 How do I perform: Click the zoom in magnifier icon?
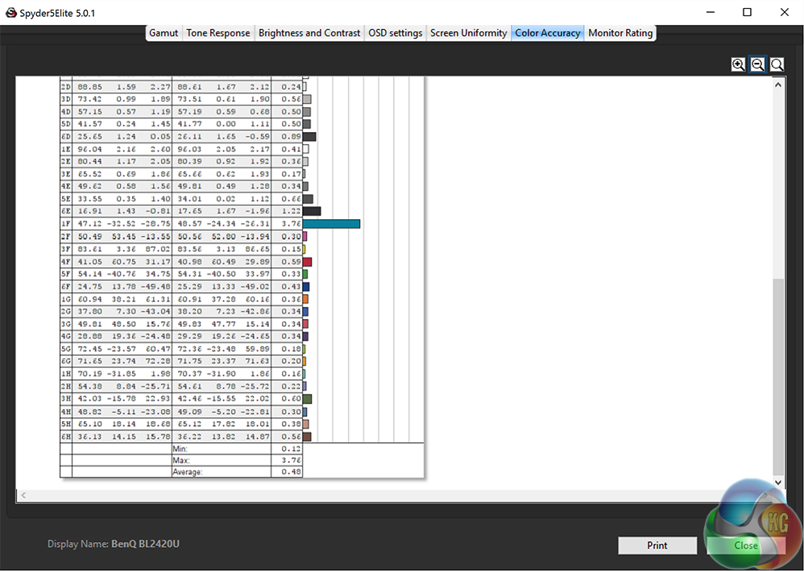pyautogui.click(x=738, y=64)
